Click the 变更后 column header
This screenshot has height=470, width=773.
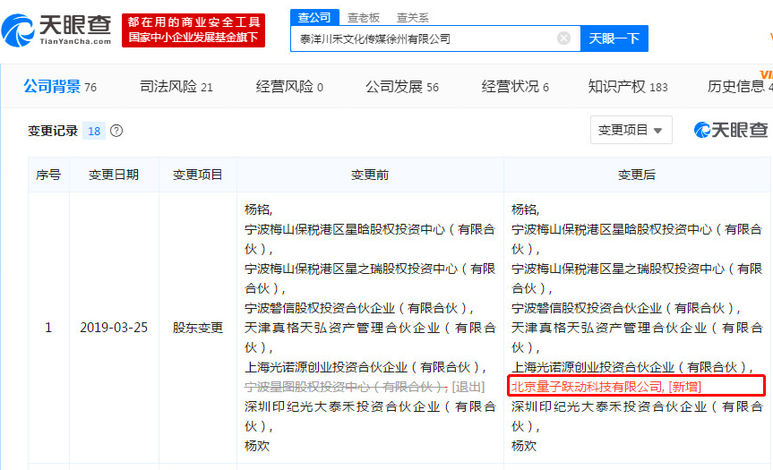point(637,175)
